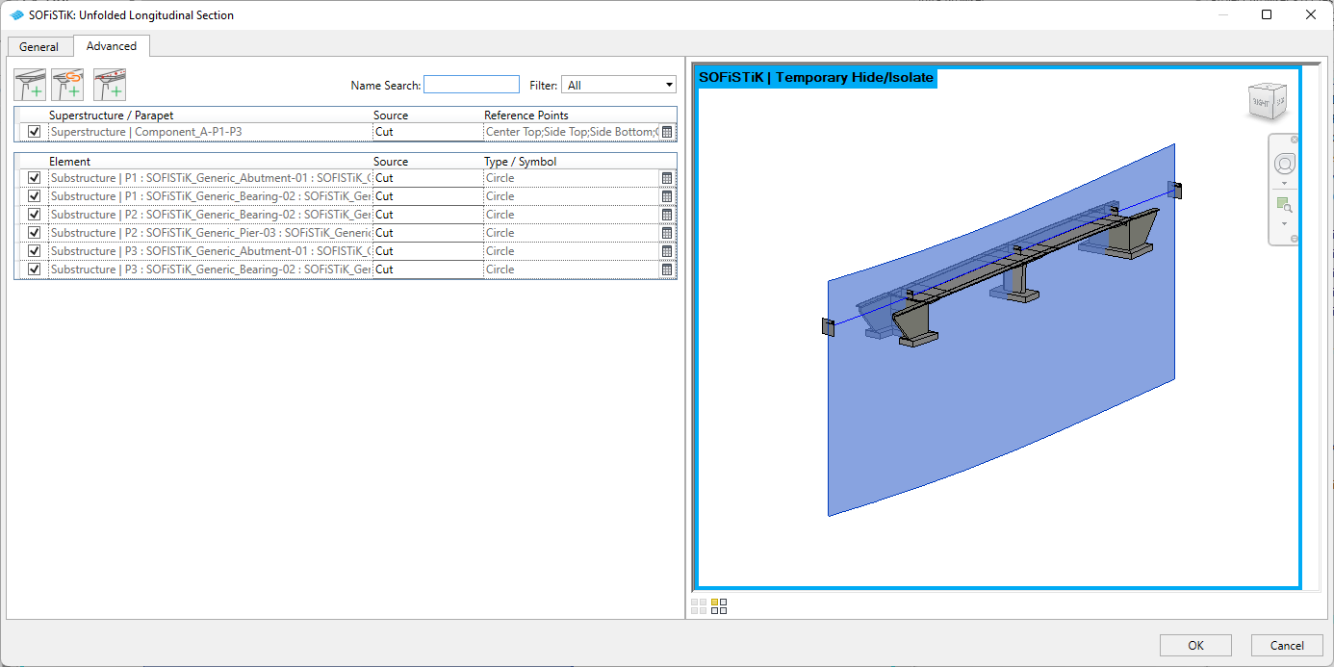
Task: Click the Cut source cell for P3 Bearing-02
Action: click(427, 269)
